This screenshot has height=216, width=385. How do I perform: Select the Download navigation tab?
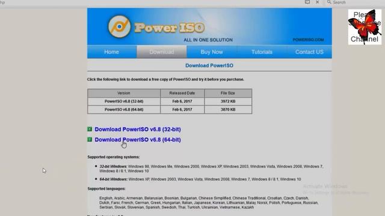pyautogui.click(x=162, y=52)
